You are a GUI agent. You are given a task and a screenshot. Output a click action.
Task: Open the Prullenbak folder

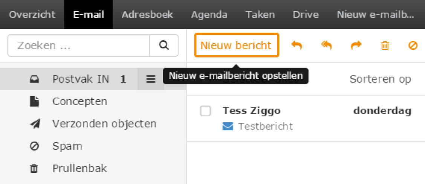pos(79,168)
